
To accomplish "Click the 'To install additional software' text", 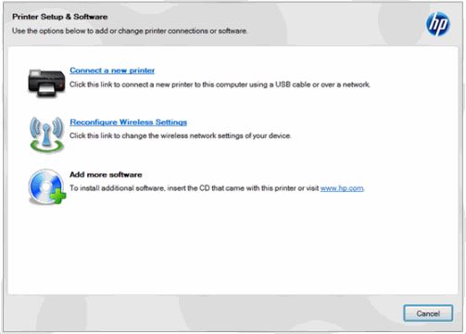I will point(195,188).
